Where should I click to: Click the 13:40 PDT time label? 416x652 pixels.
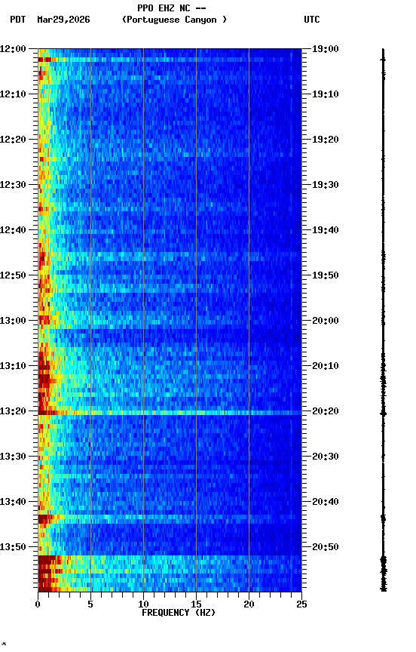13,502
